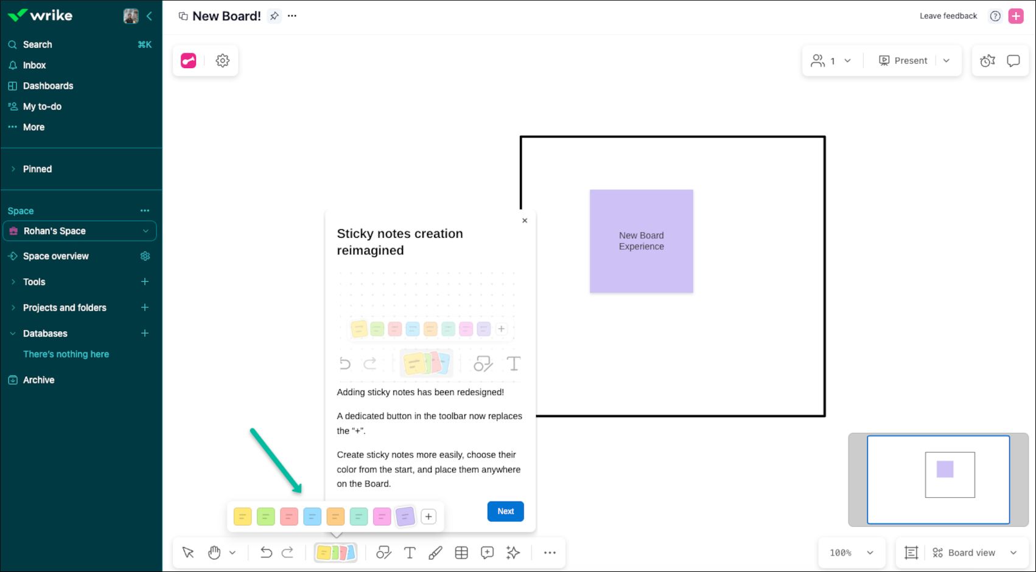The image size is (1036, 572).
Task: Open the zoom level 100% dropdown
Action: coord(851,553)
